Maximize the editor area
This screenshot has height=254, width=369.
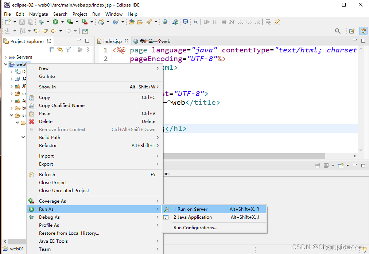[363, 41]
